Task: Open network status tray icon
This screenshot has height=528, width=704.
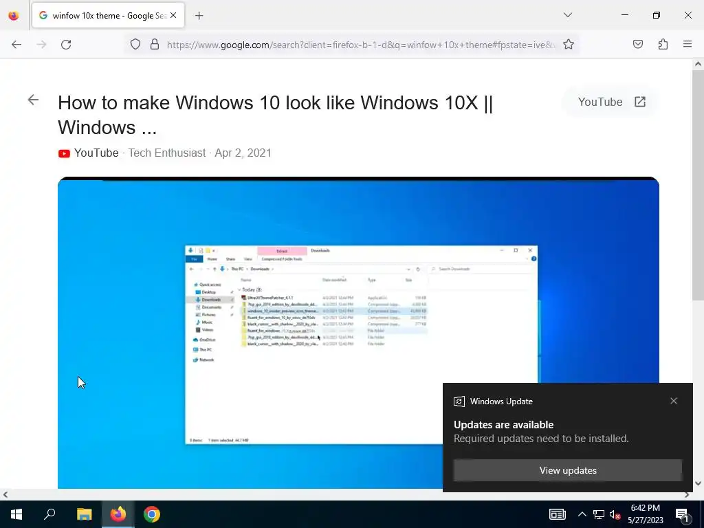Action: point(599,514)
